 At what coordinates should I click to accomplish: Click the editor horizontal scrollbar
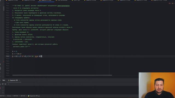coord(62,75)
